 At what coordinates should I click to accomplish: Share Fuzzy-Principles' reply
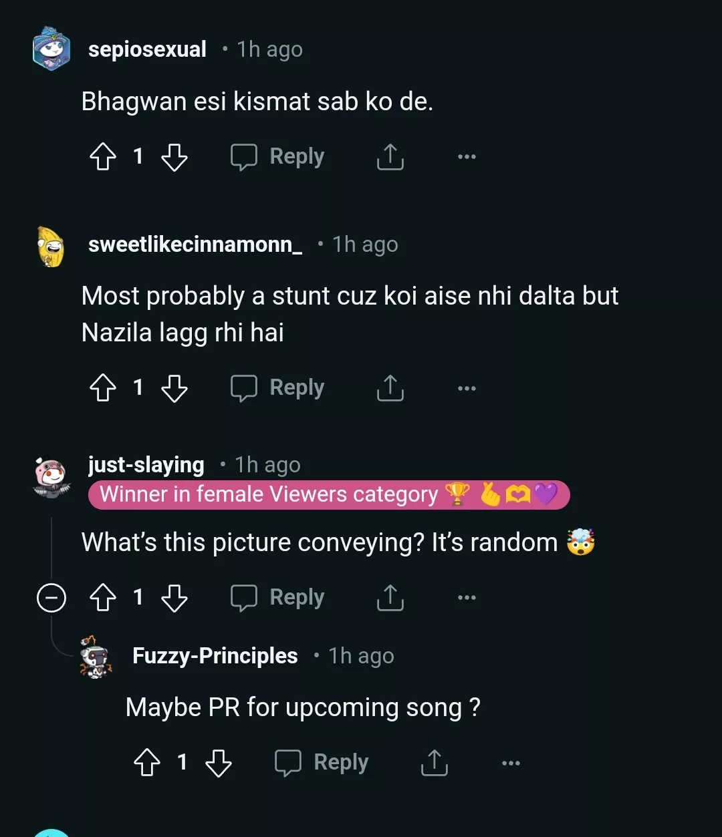click(x=435, y=763)
